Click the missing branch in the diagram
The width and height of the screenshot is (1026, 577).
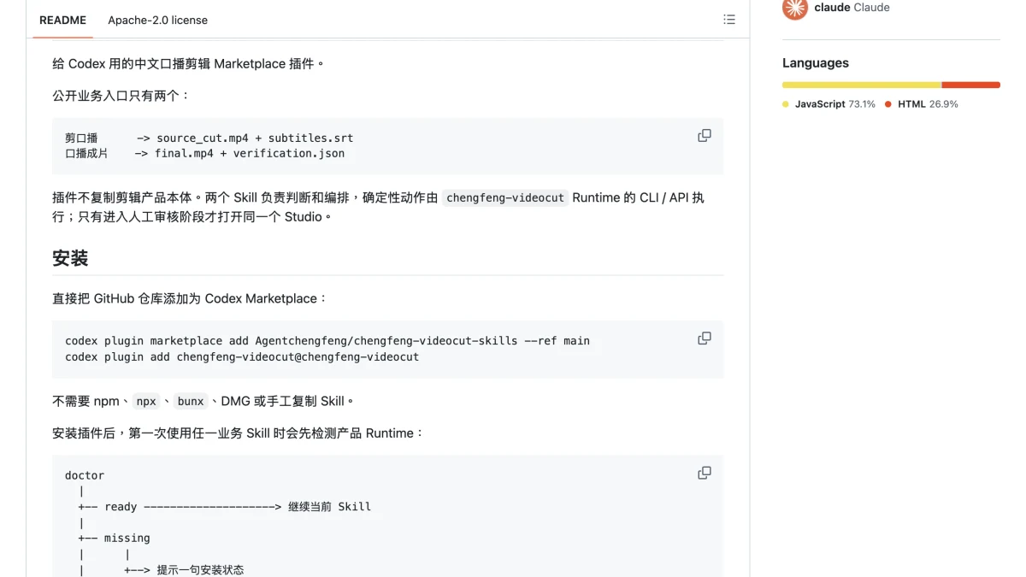115,539
